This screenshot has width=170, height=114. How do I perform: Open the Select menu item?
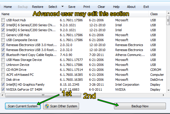(x=53, y=7)
